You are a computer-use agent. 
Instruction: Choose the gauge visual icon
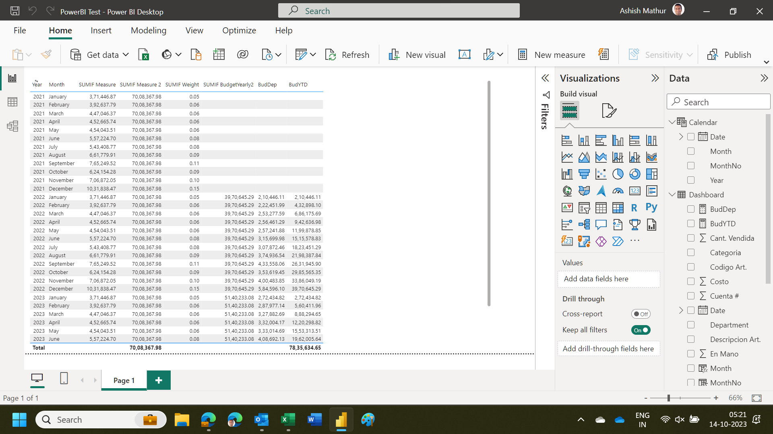pos(618,191)
